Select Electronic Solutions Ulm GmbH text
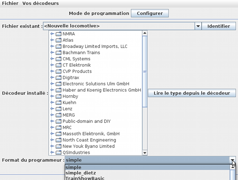Viewport: 238px width, 180px height. [x=96, y=84]
